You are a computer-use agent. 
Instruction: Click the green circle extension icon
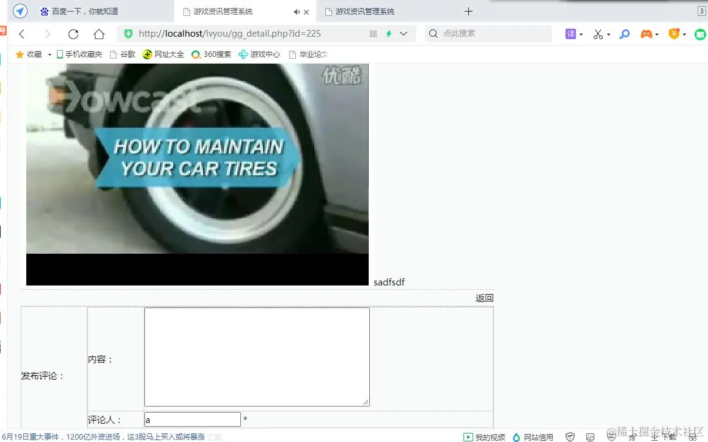[x=700, y=34]
